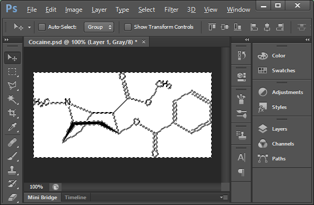Select the Eyedropper tool
The width and height of the screenshot is (314, 205).
click(x=12, y=127)
